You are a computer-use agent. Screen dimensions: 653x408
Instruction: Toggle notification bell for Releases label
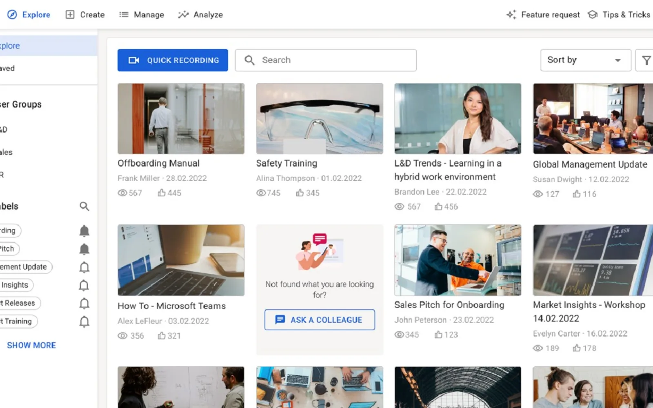point(84,304)
